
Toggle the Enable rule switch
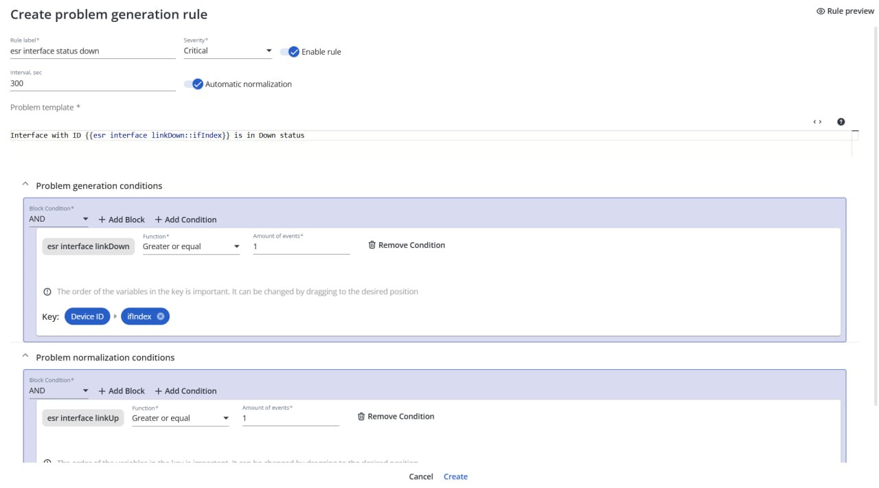(290, 51)
